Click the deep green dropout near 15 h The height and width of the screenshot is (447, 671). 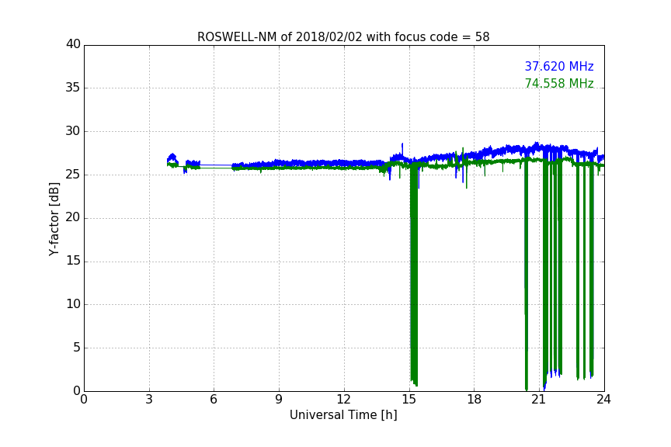(x=414, y=274)
